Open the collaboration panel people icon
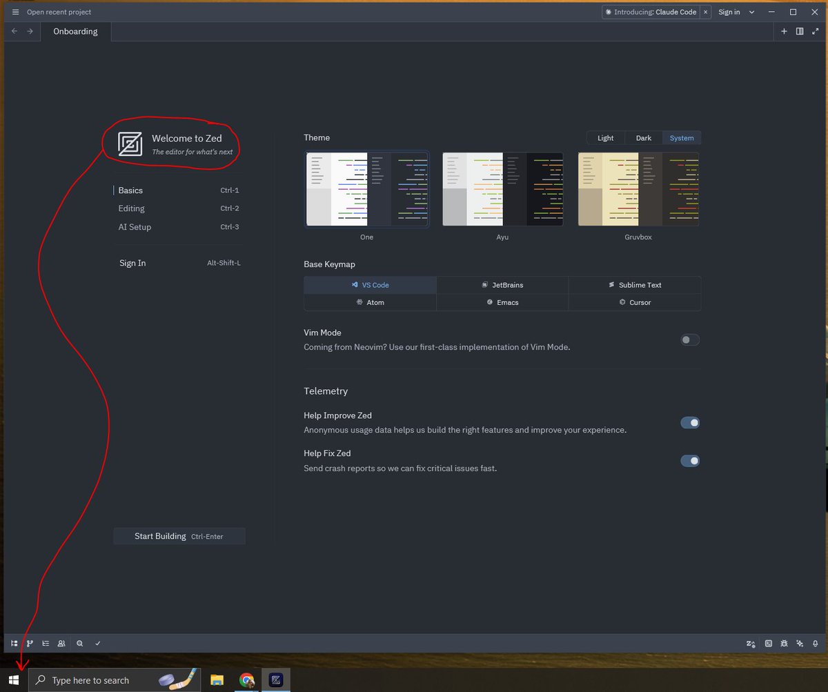Viewport: 828px width, 692px height. 61,643
